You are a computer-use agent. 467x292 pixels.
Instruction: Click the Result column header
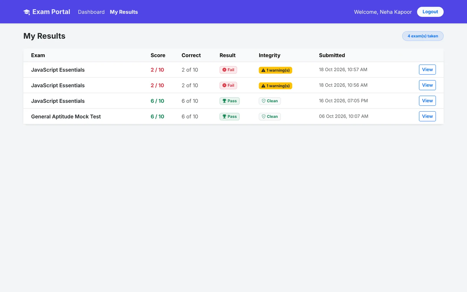point(227,55)
